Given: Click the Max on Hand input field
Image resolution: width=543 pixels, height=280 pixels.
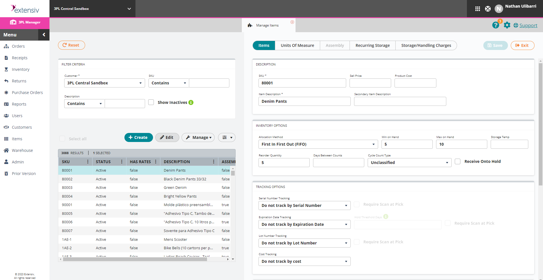Looking at the screenshot, I should pos(461,144).
